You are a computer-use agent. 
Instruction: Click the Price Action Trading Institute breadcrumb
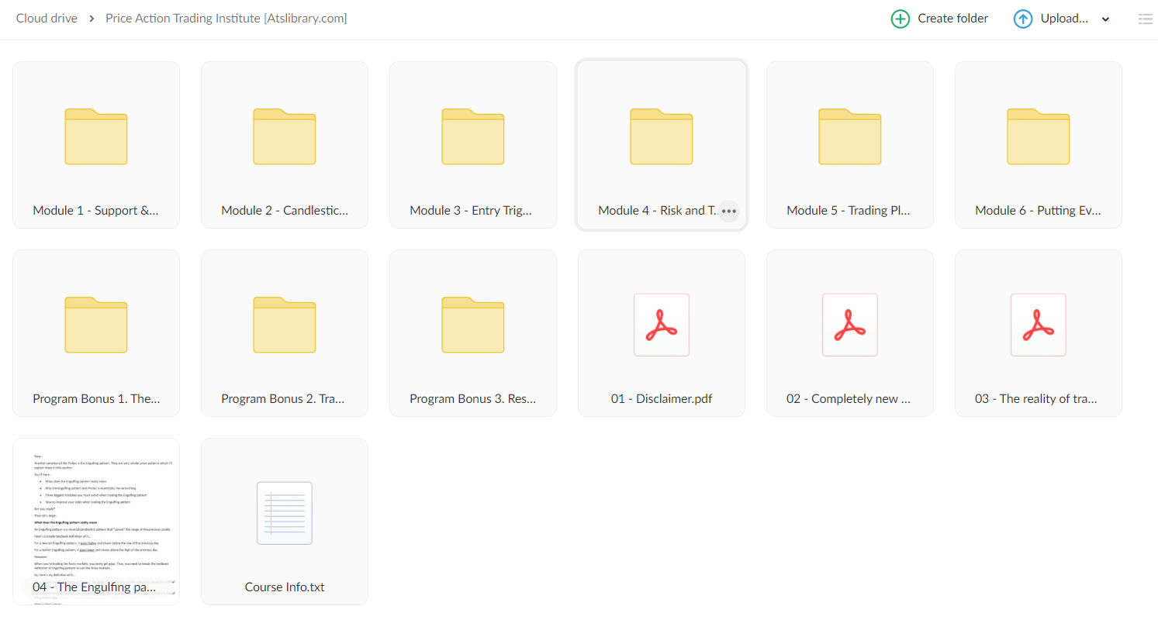click(226, 19)
